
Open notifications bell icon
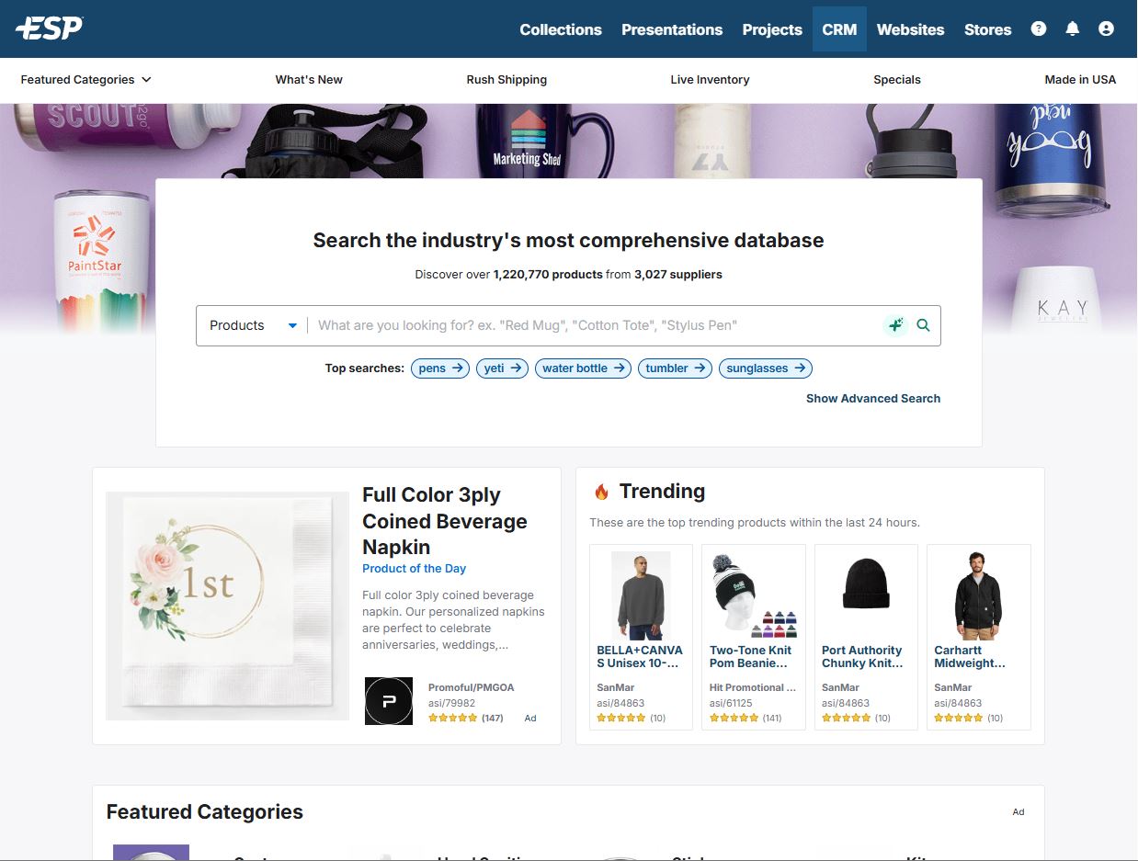(x=1072, y=28)
